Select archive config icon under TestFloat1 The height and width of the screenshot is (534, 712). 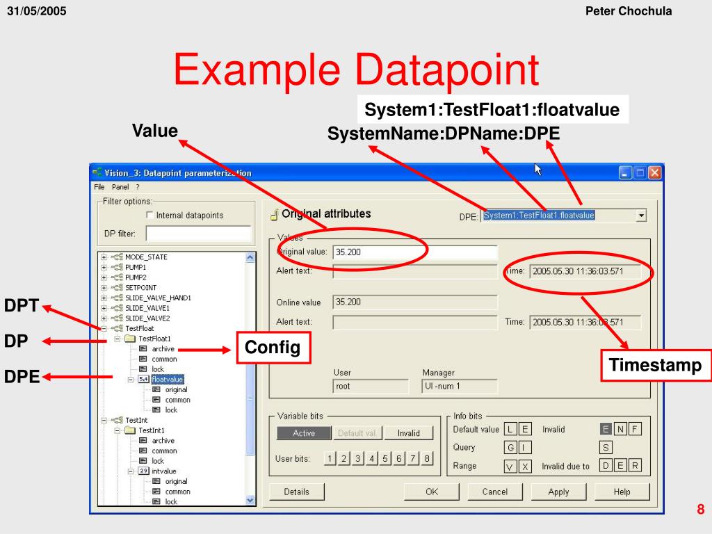143,349
